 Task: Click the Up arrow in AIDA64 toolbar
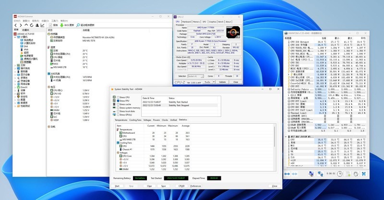click(26, 25)
